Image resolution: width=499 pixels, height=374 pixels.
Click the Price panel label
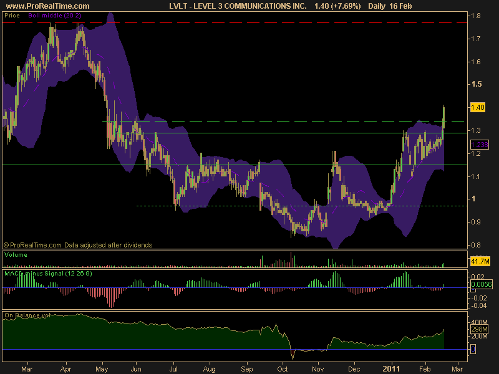click(12, 16)
